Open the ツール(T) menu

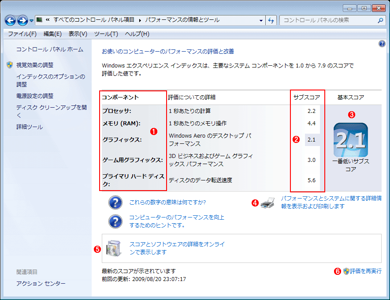tap(106, 34)
